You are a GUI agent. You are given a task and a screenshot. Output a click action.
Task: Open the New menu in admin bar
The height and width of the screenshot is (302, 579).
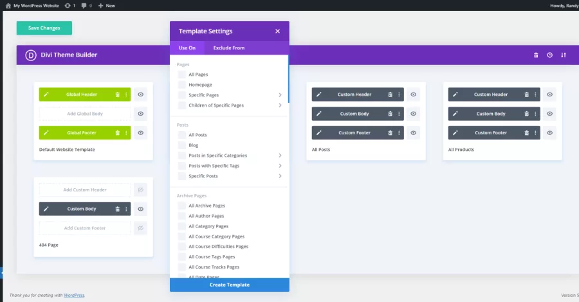tap(107, 6)
